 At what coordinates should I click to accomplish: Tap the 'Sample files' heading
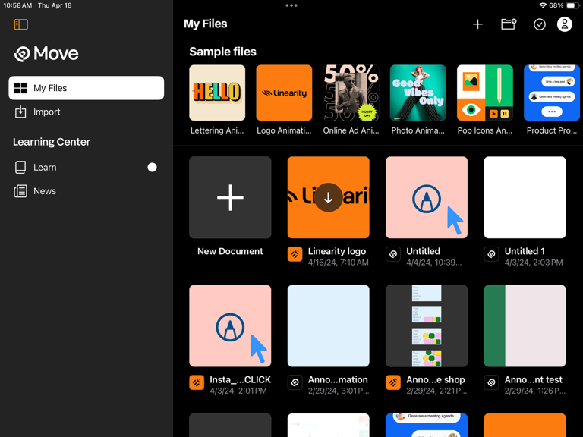222,52
